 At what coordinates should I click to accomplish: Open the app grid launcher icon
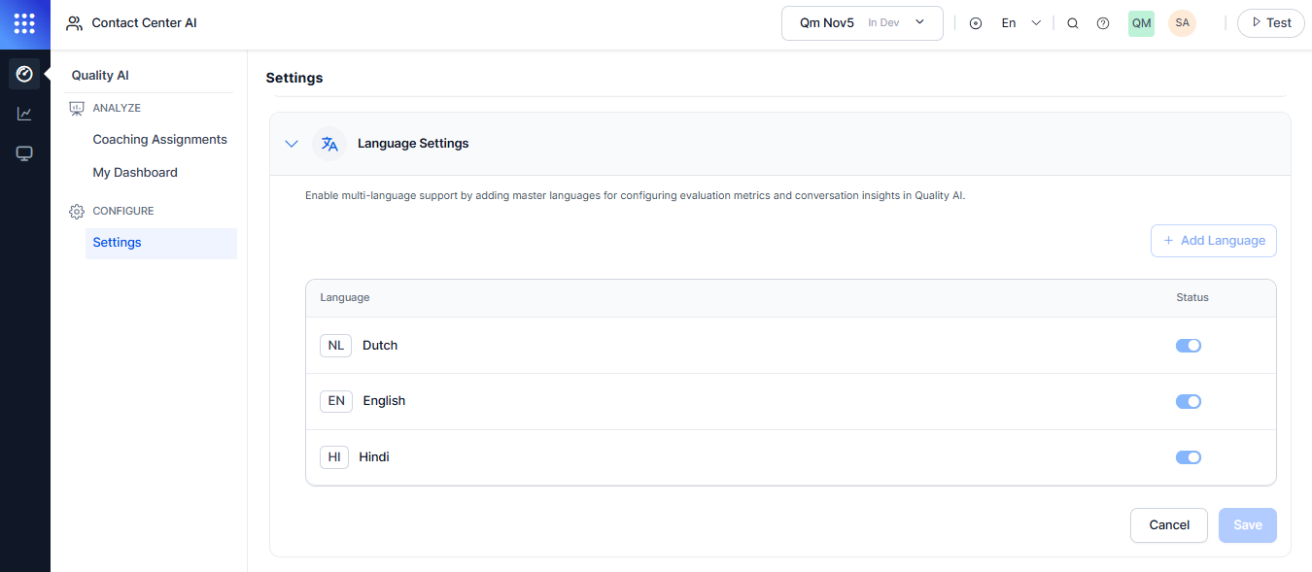coord(24,23)
